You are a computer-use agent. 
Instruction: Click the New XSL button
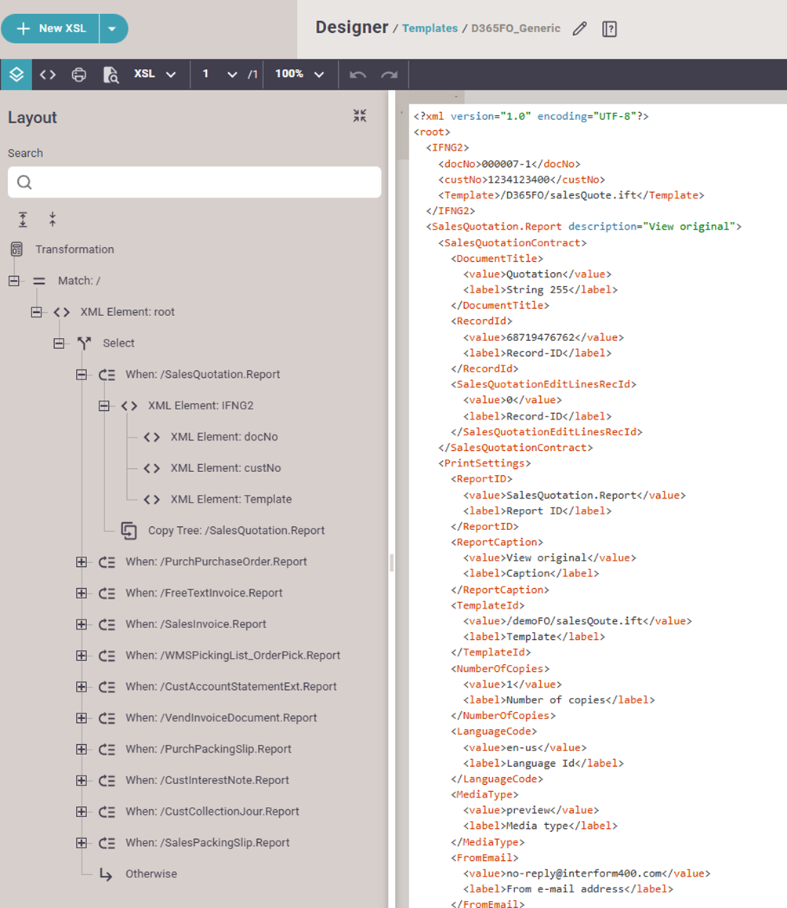point(51,29)
